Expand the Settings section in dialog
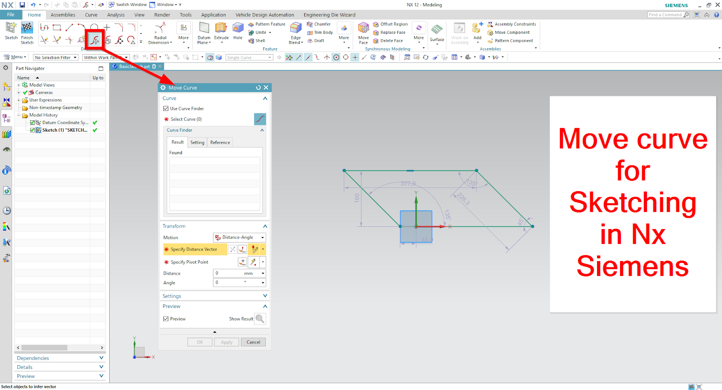The image size is (722, 390). pos(265,296)
